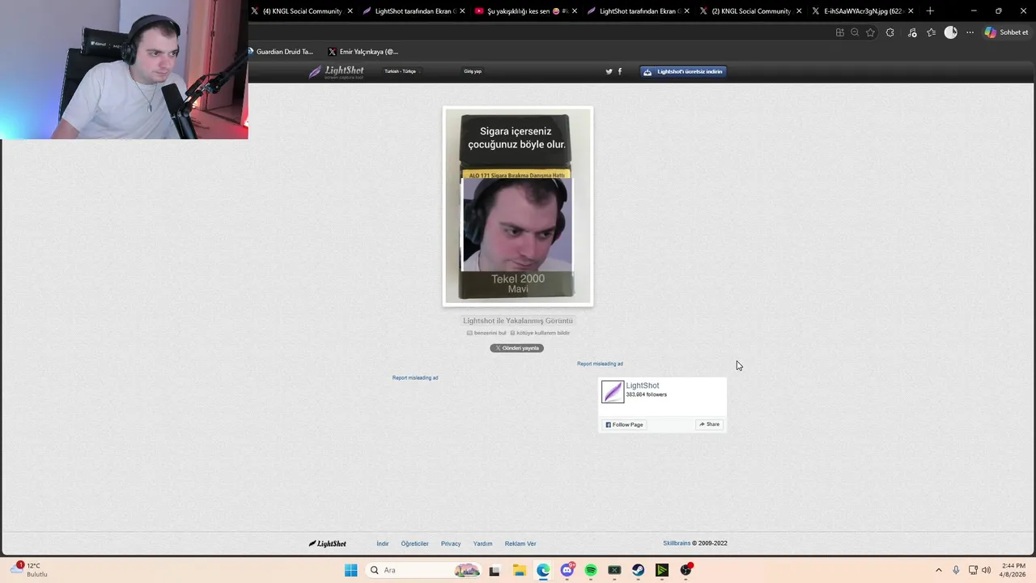
Task: Click Share button in Facebook widget
Action: point(709,424)
